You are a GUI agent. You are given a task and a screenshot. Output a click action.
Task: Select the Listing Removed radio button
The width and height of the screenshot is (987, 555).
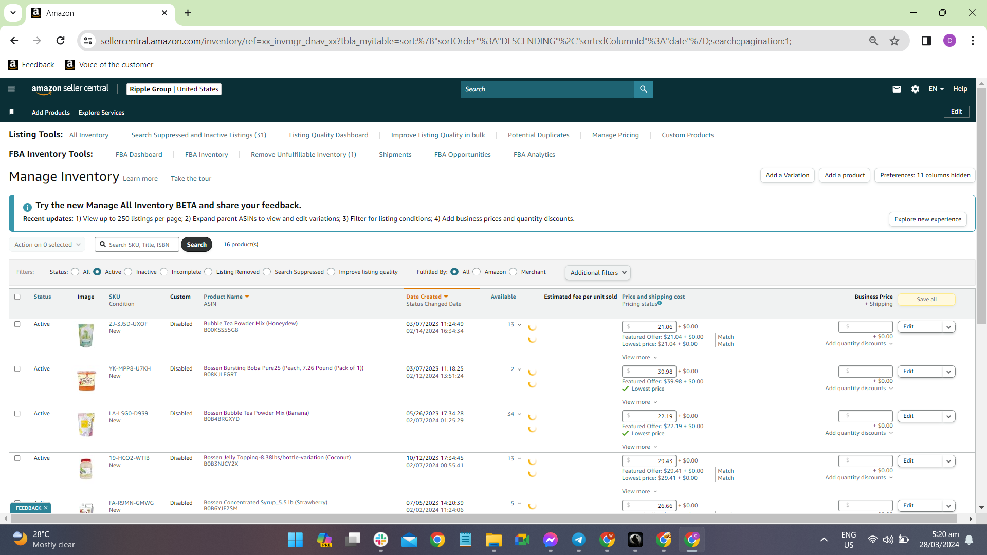209,272
